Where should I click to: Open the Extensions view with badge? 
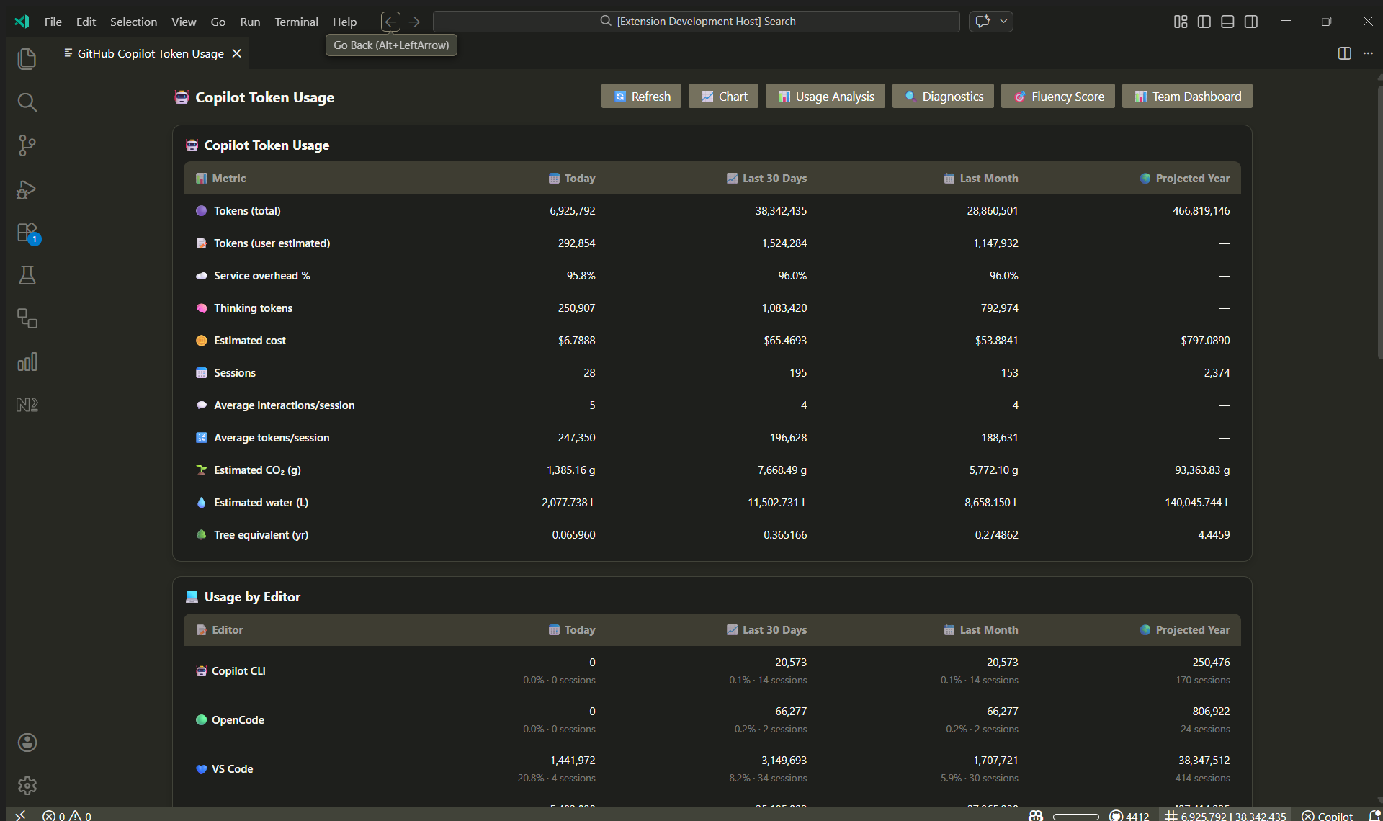(x=27, y=233)
